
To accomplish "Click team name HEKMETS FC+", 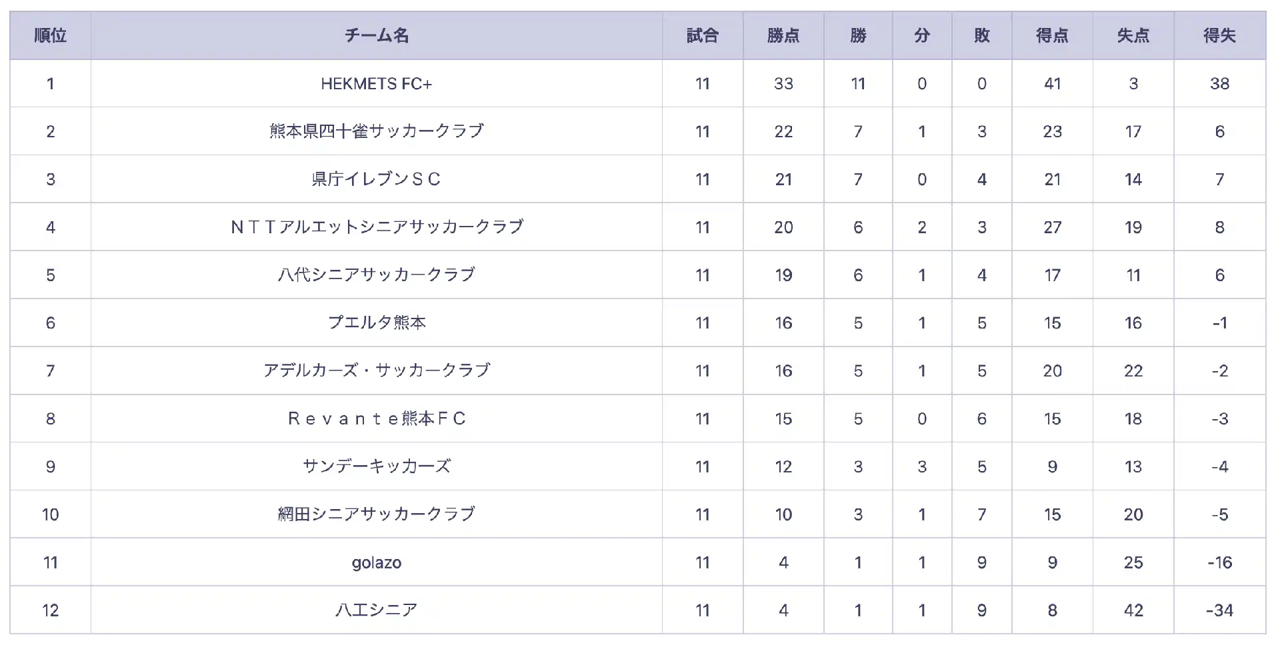I will click(377, 84).
